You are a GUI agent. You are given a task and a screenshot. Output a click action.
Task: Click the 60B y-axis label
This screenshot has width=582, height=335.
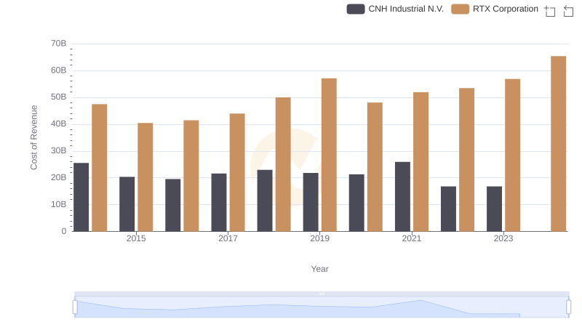[x=59, y=70]
